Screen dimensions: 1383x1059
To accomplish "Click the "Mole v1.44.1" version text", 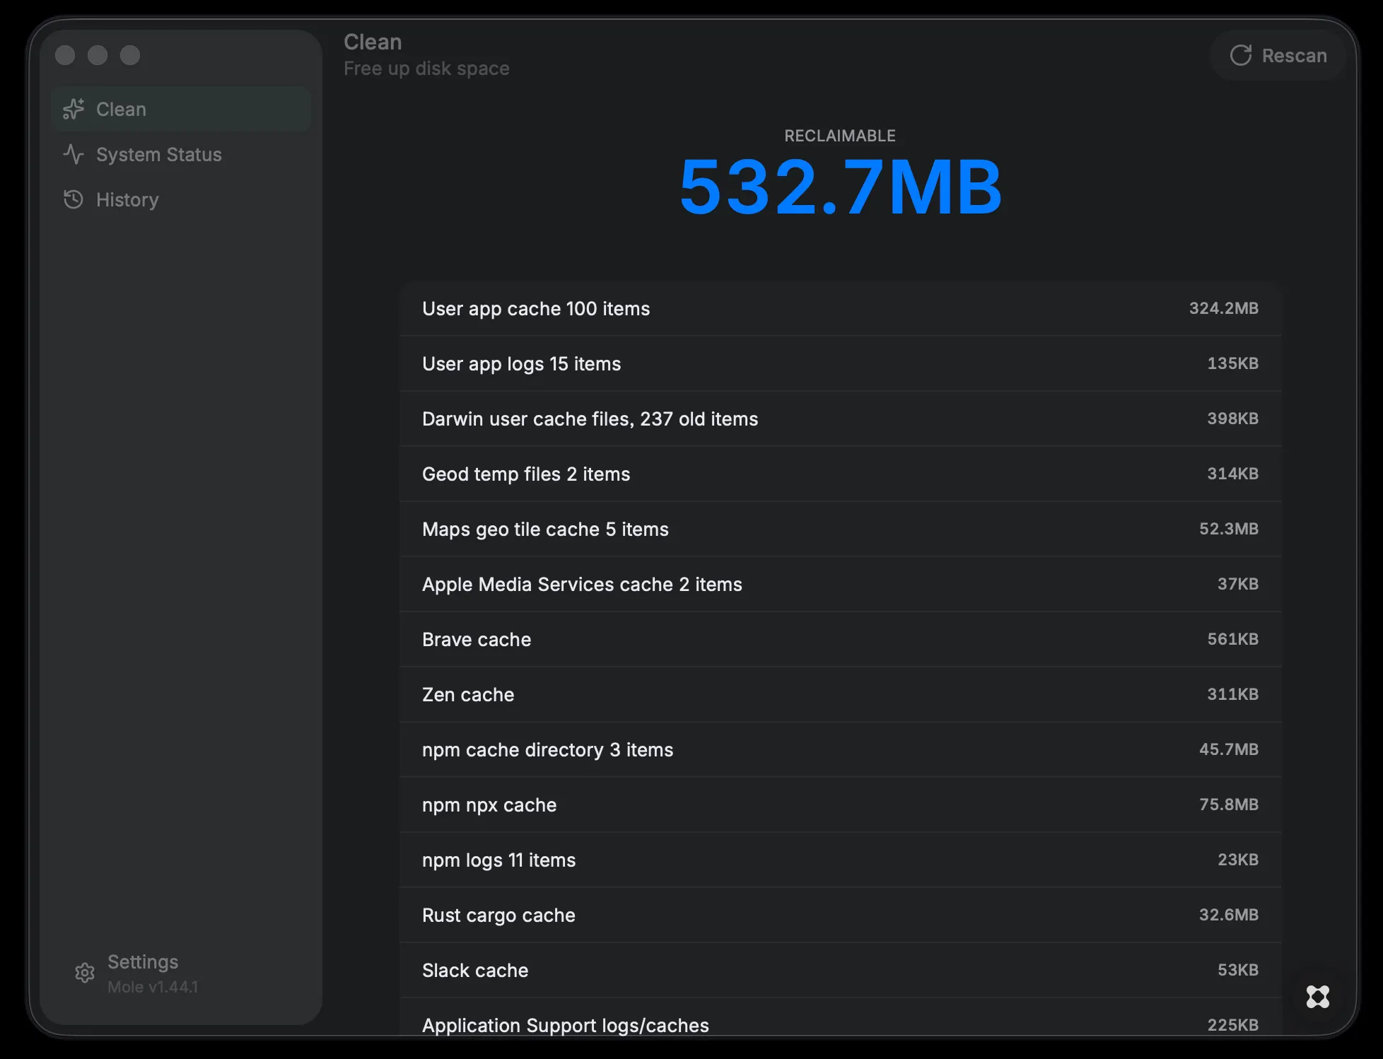I will point(153,987).
